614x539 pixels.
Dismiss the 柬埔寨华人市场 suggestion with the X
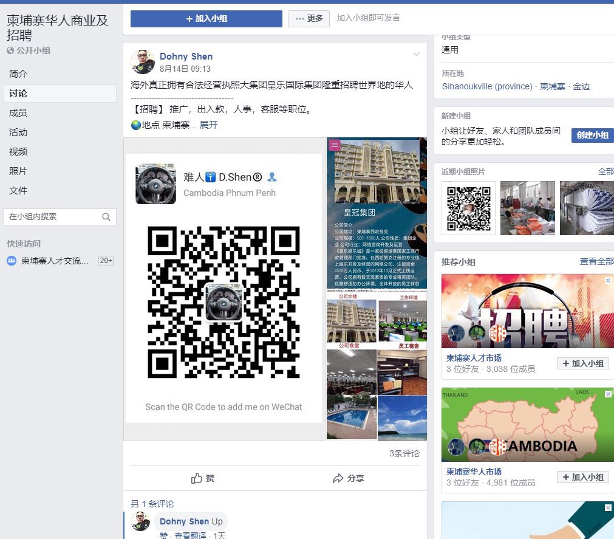(608, 394)
